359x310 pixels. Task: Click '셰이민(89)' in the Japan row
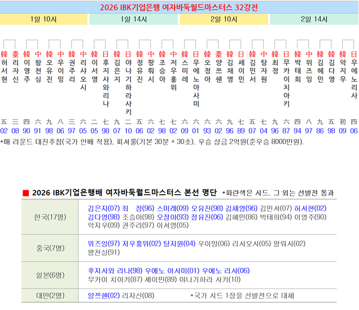click(x=161, y=280)
